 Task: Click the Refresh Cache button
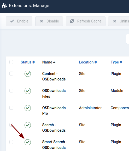(x=86, y=21)
